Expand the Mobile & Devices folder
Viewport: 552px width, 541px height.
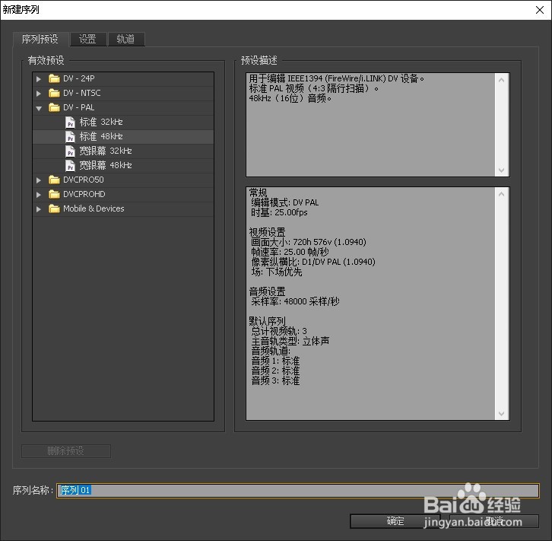click(x=39, y=209)
